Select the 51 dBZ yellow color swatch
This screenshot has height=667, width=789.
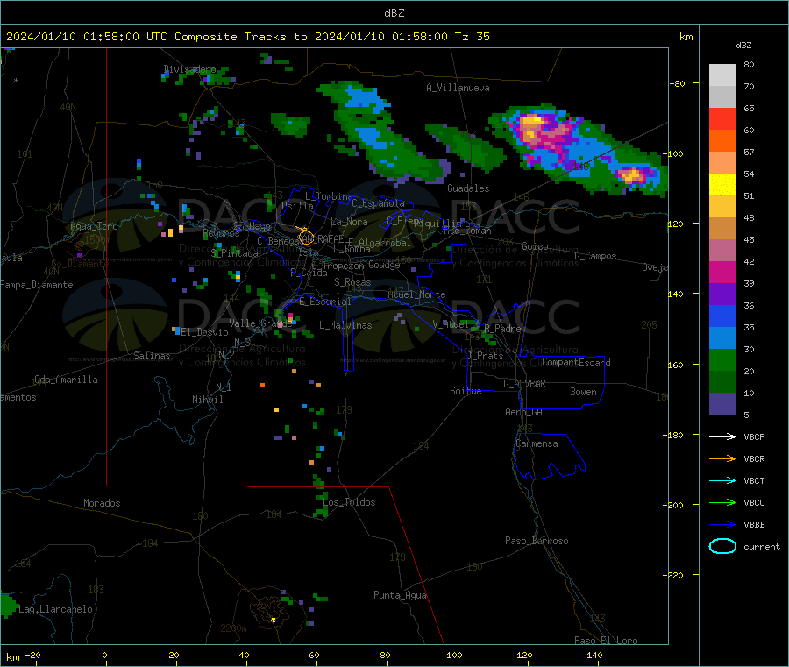coord(722,185)
